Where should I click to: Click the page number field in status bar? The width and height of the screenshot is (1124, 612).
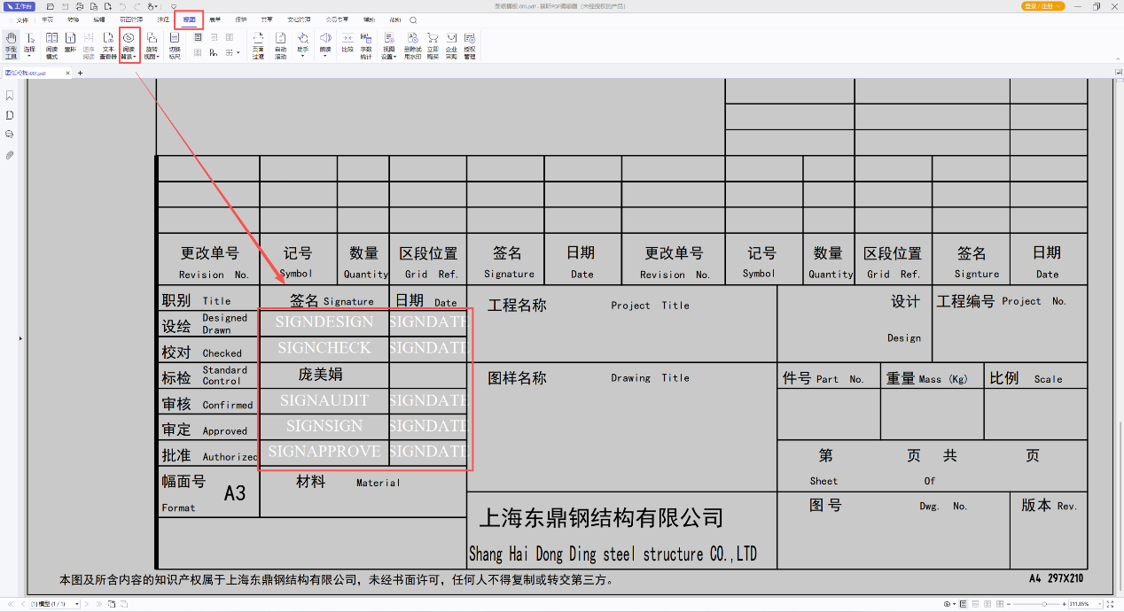pos(52,603)
